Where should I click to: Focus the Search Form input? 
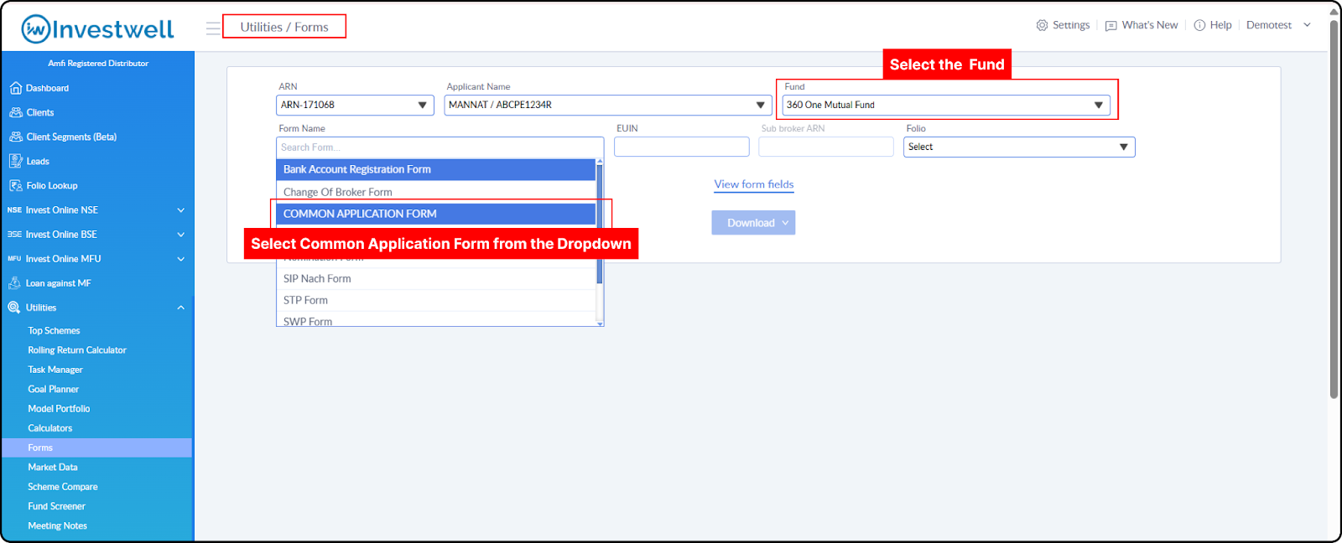440,147
